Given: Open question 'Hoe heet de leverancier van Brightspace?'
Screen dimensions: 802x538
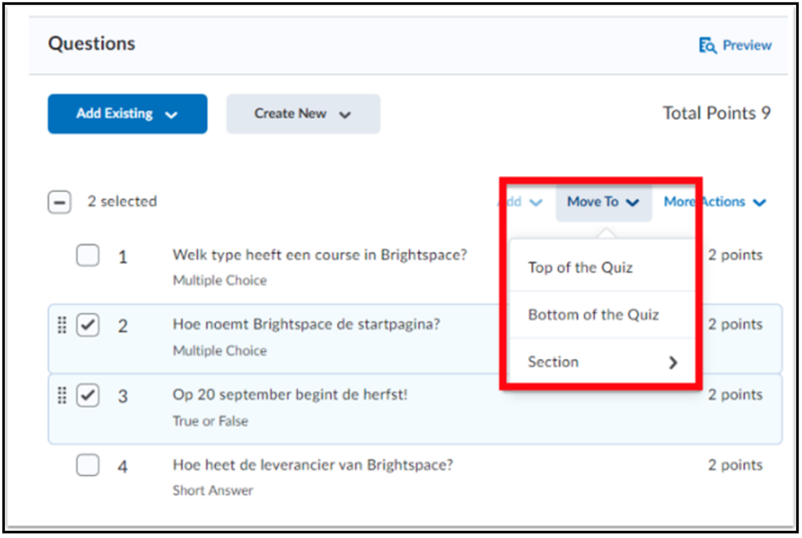Looking at the screenshot, I should point(313,465).
